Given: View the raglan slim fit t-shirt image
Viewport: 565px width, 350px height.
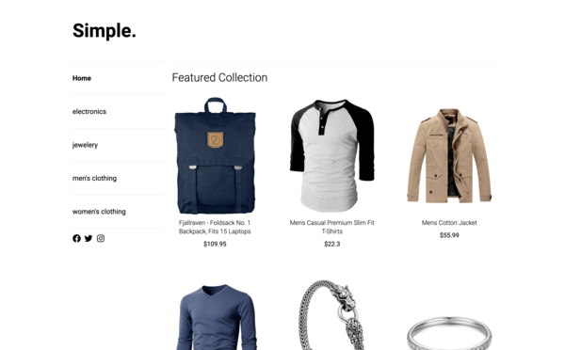Looking at the screenshot, I should (x=332, y=155).
